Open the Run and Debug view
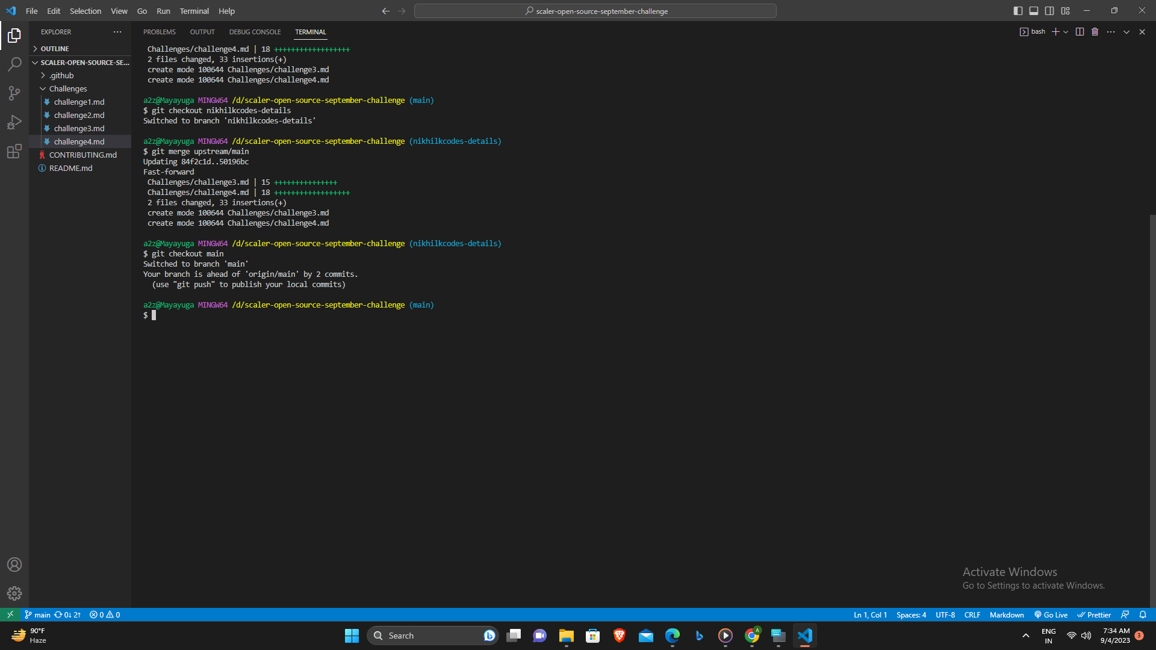1156x650 pixels. click(x=14, y=122)
